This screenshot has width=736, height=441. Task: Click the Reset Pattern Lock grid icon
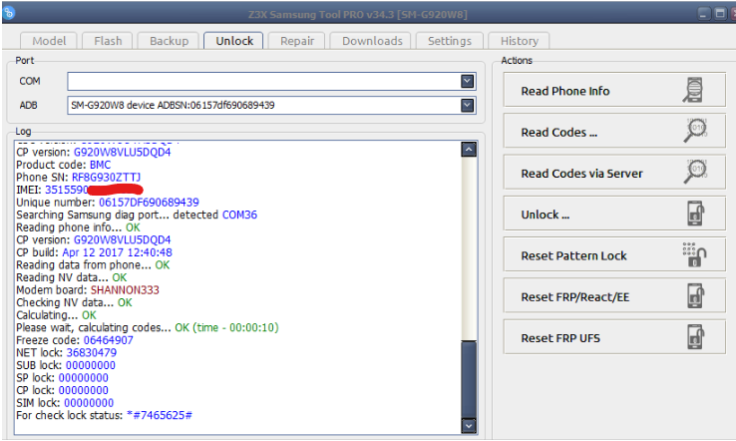click(695, 254)
